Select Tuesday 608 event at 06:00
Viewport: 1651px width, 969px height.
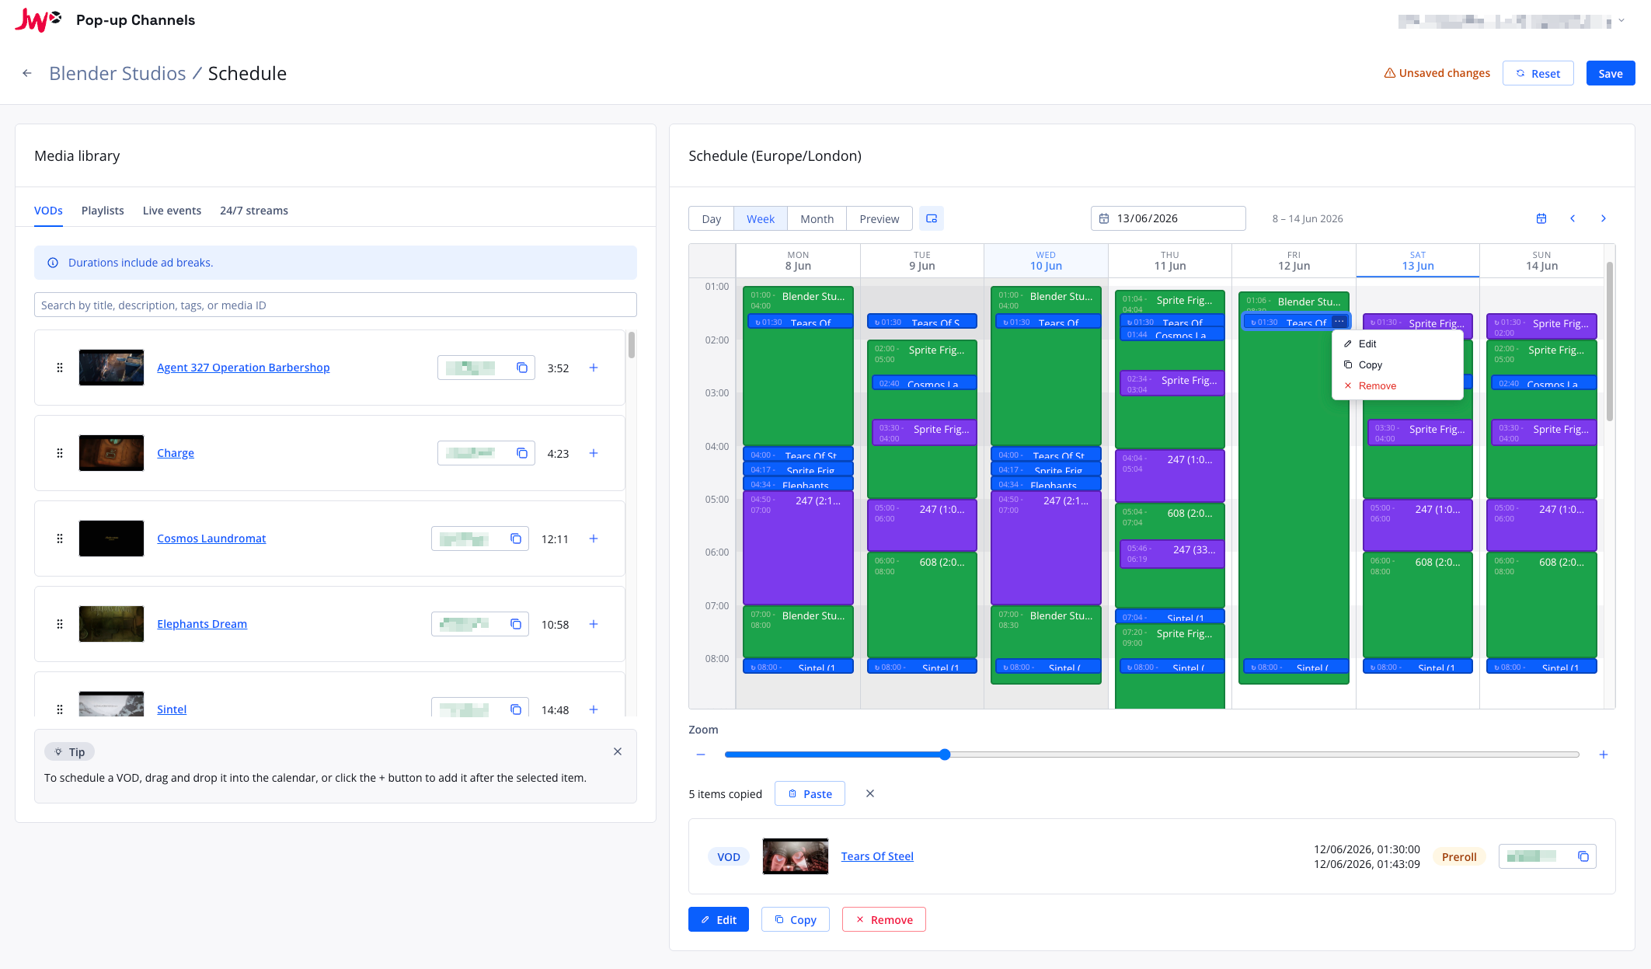(921, 604)
